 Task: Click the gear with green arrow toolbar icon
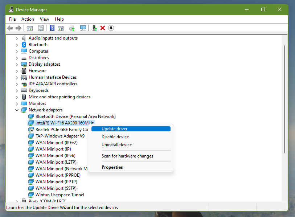pyautogui.click(x=72, y=28)
